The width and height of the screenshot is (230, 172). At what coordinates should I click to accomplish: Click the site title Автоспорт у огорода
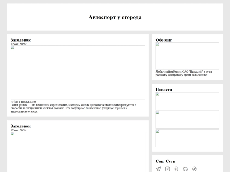(115, 17)
